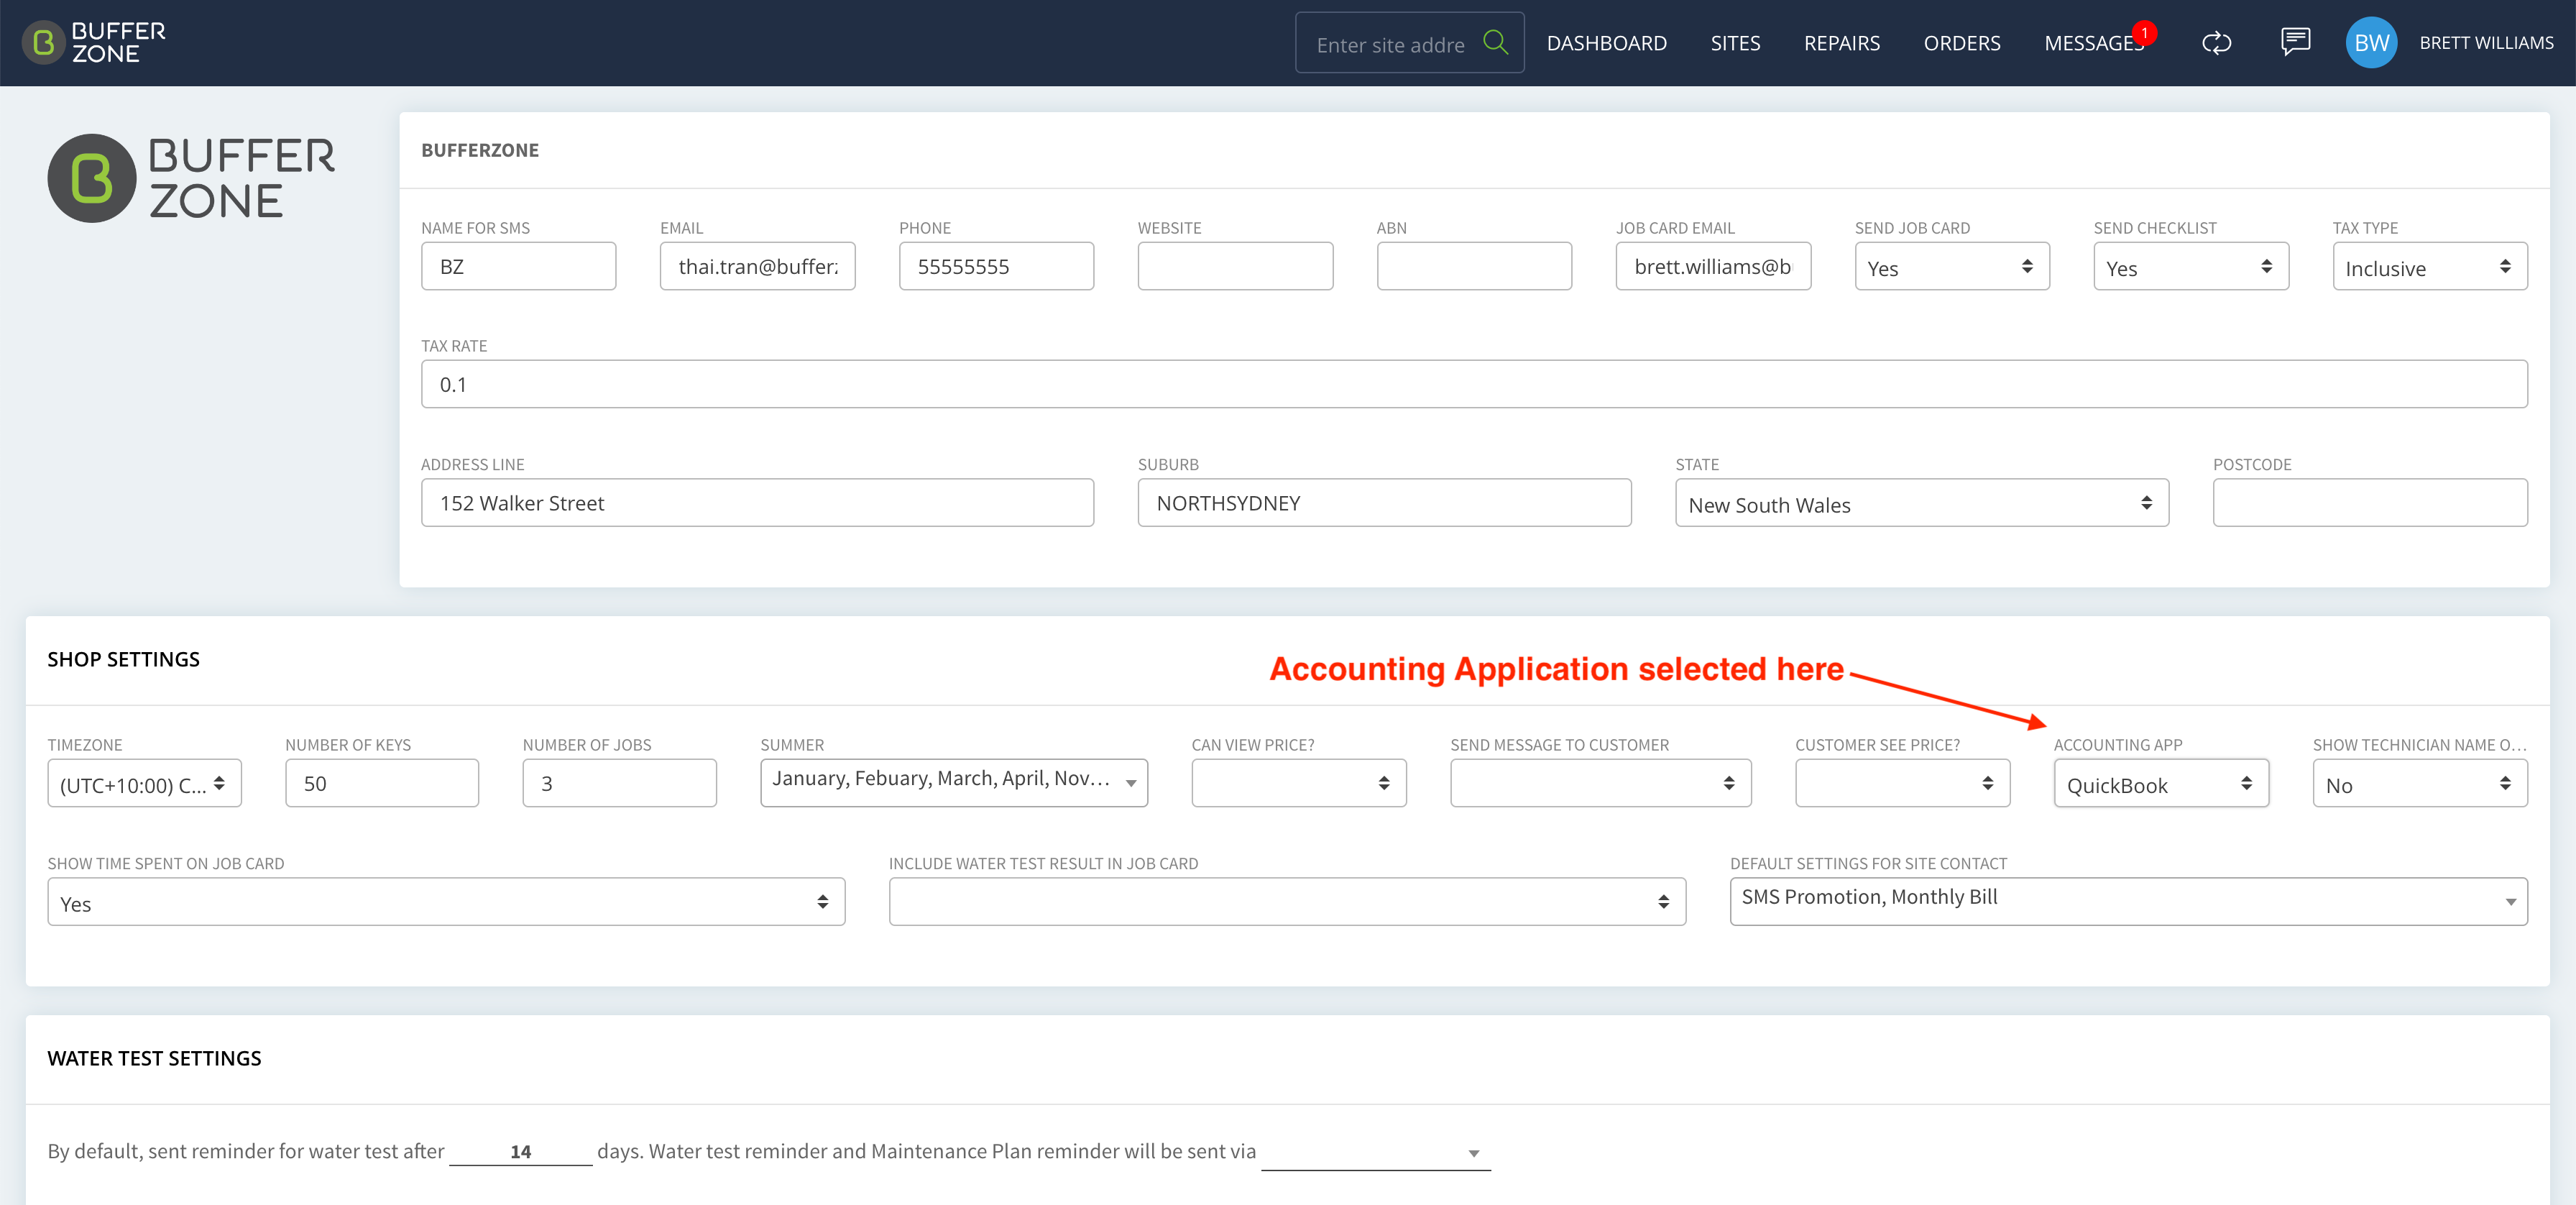Click the empty Website field
Viewport: 2576px width, 1205px height.
point(1235,266)
